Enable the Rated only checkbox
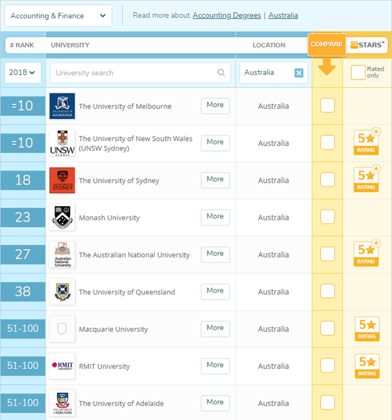Screen dimensions: 392x420 tap(358, 72)
